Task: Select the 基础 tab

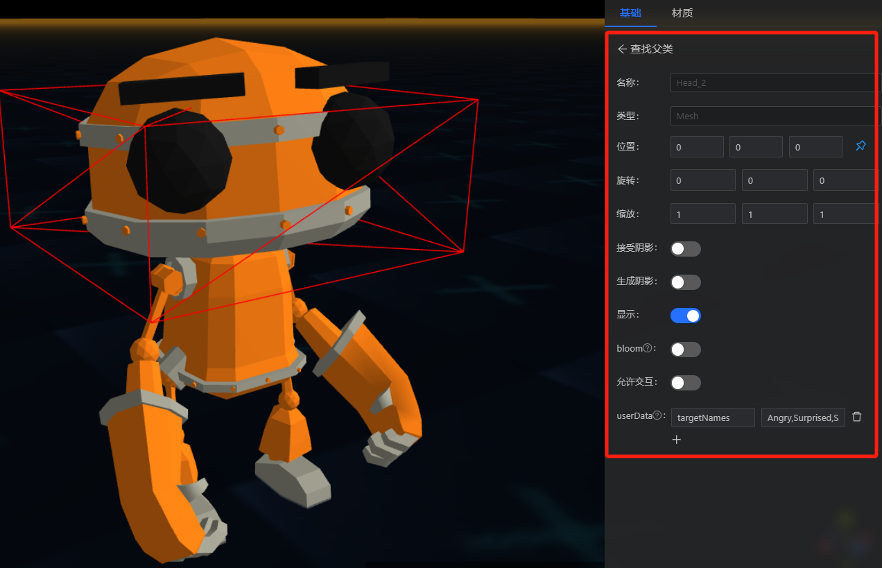Action: click(x=630, y=13)
